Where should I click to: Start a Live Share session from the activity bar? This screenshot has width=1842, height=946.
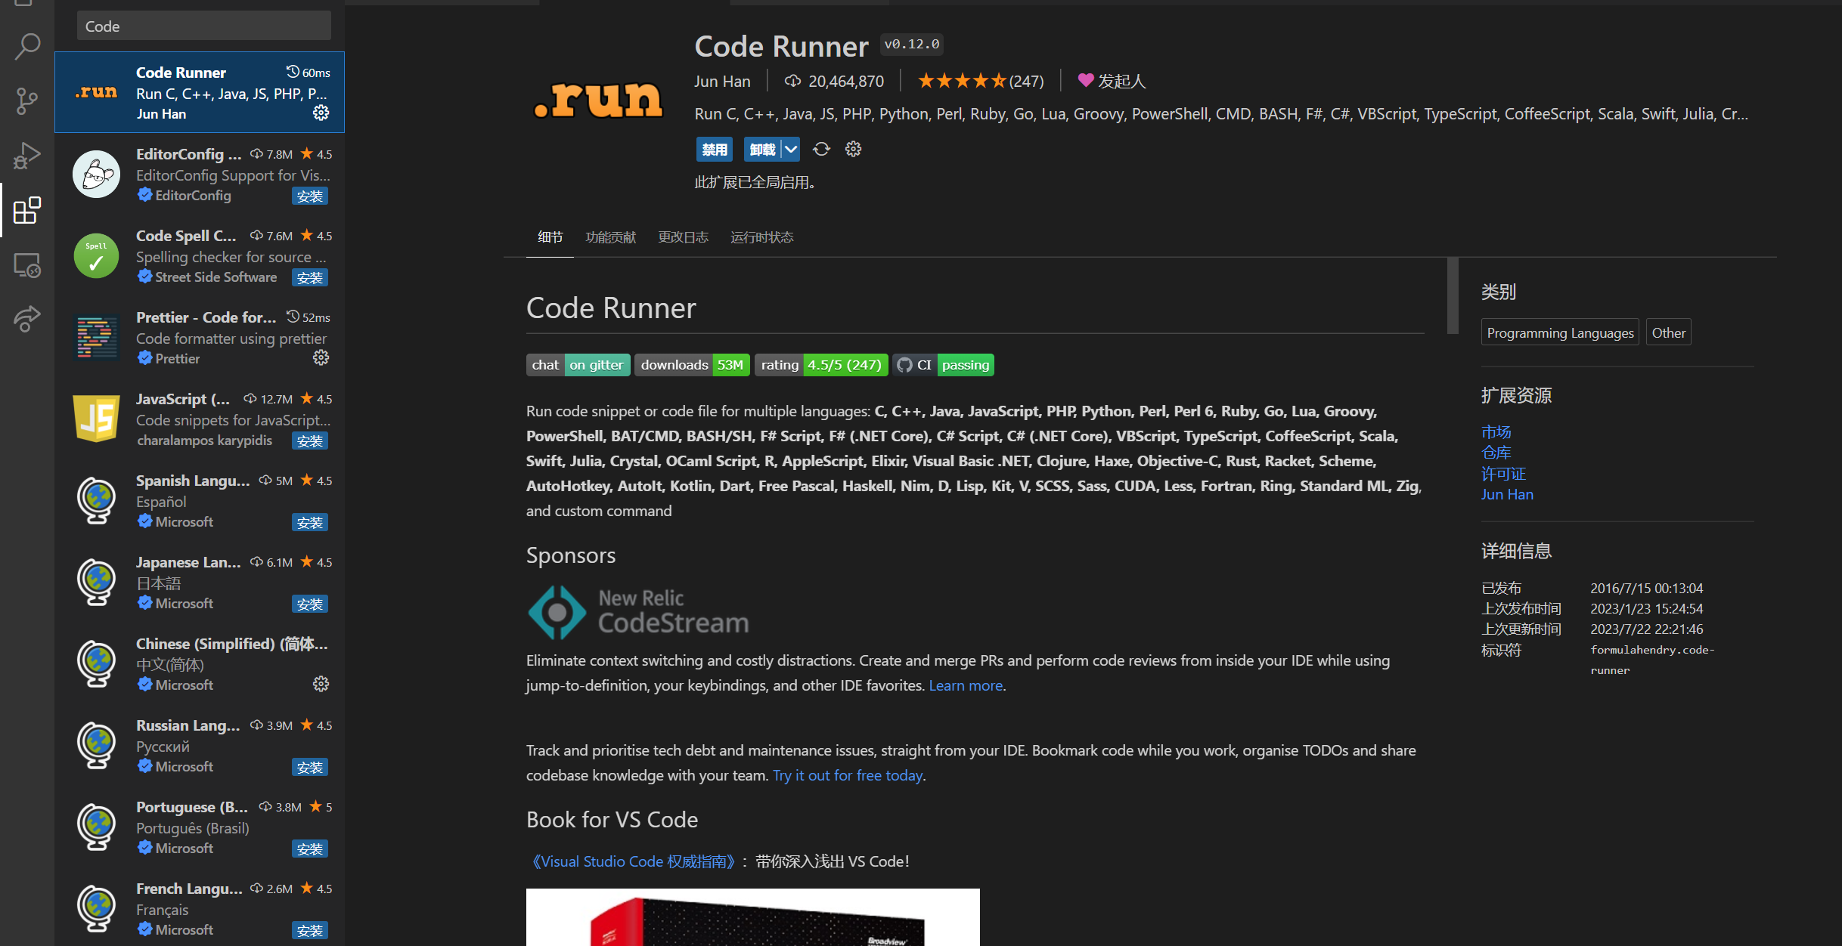tap(27, 318)
